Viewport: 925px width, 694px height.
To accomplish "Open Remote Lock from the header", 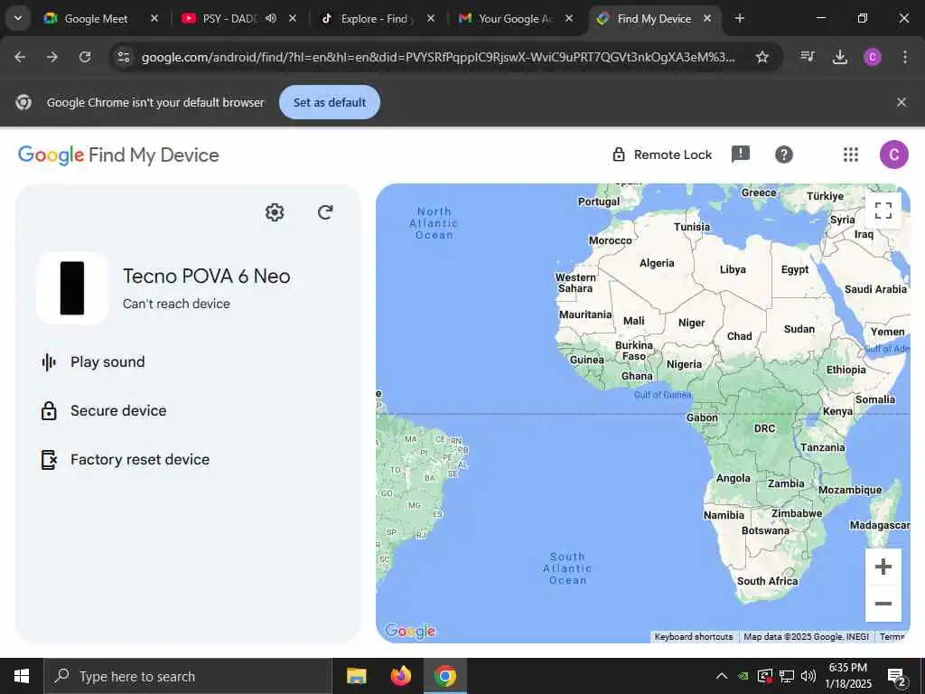I will pyautogui.click(x=662, y=155).
